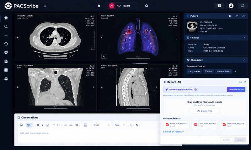Insert table in Observations toolbar

[85, 125]
